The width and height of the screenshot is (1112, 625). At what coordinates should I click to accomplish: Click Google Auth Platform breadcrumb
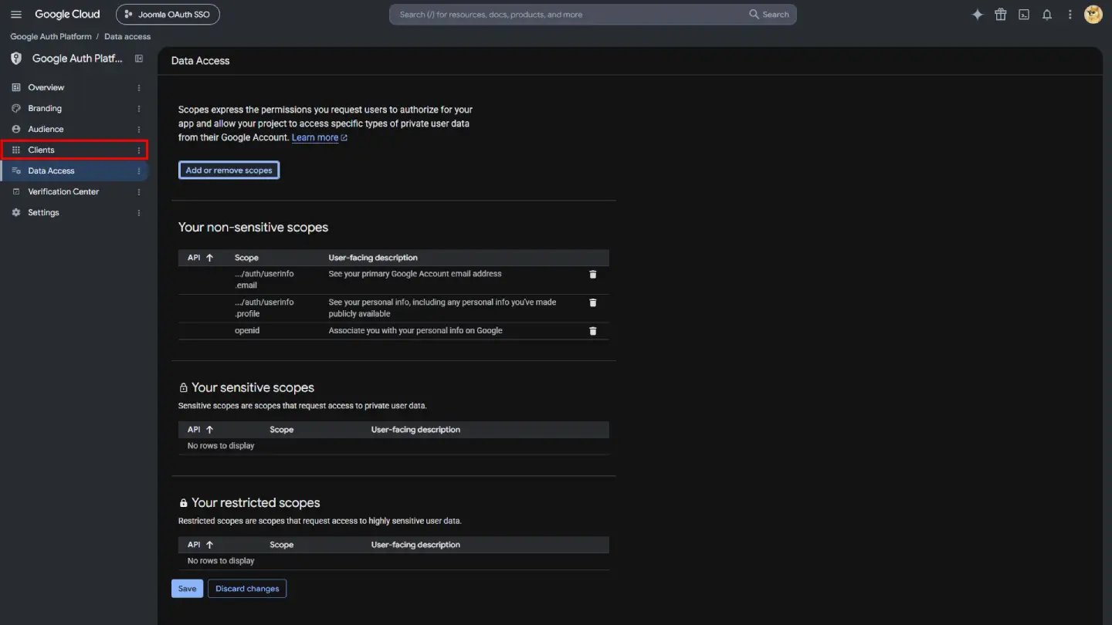pyautogui.click(x=51, y=36)
